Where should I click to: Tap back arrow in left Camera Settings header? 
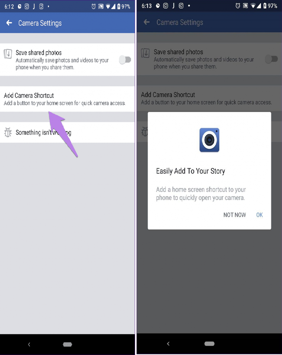pyautogui.click(x=9, y=23)
